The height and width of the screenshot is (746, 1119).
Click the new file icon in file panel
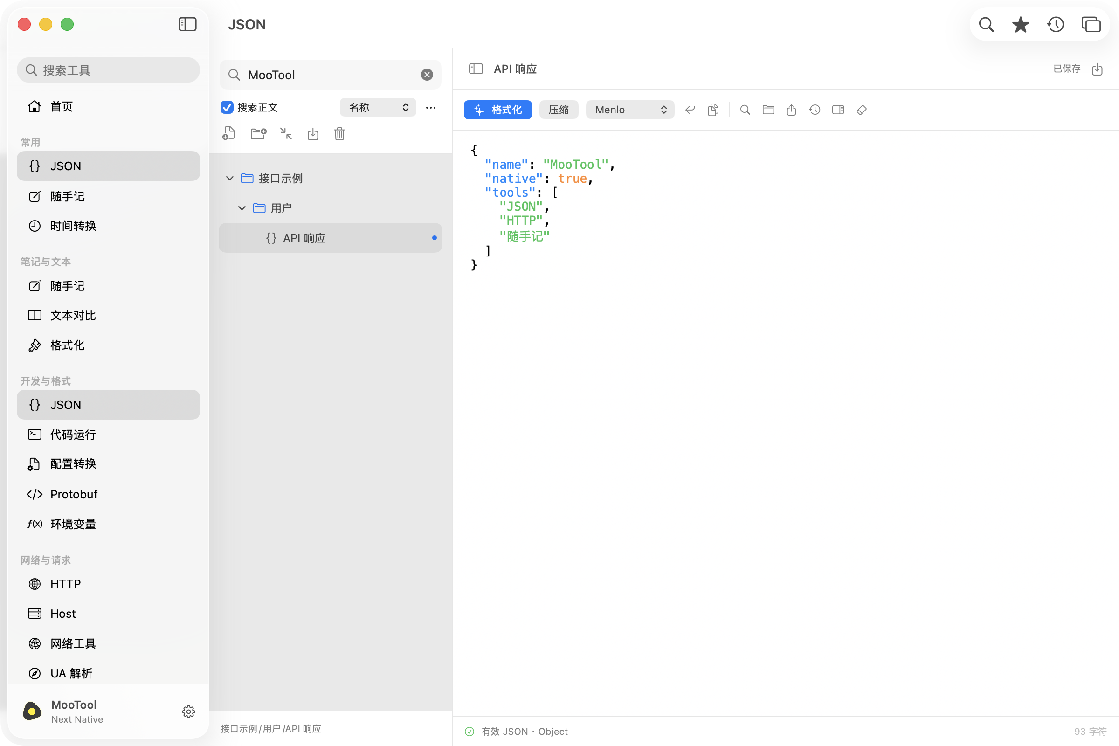coord(229,134)
